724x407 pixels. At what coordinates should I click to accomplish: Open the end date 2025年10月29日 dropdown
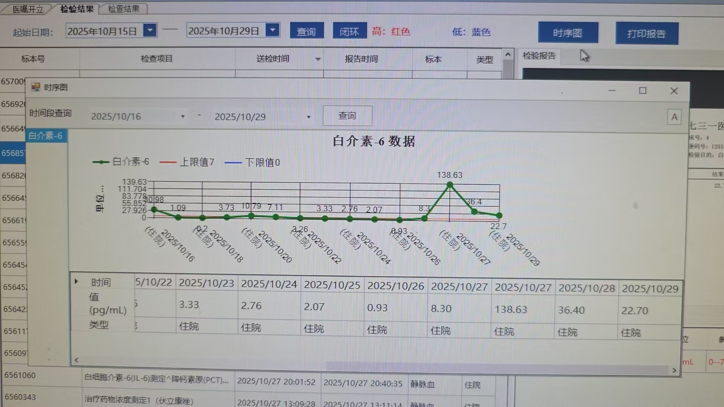272,30
